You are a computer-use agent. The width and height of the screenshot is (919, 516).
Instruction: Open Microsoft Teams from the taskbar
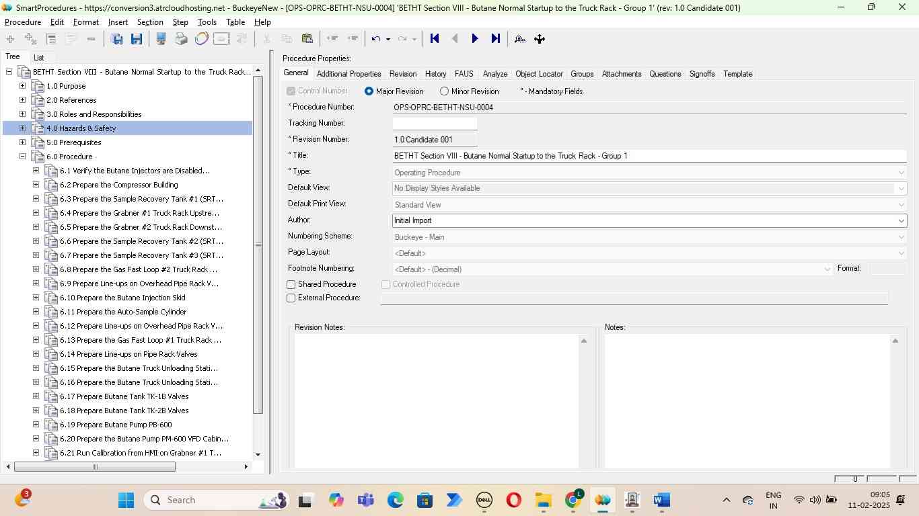click(365, 500)
